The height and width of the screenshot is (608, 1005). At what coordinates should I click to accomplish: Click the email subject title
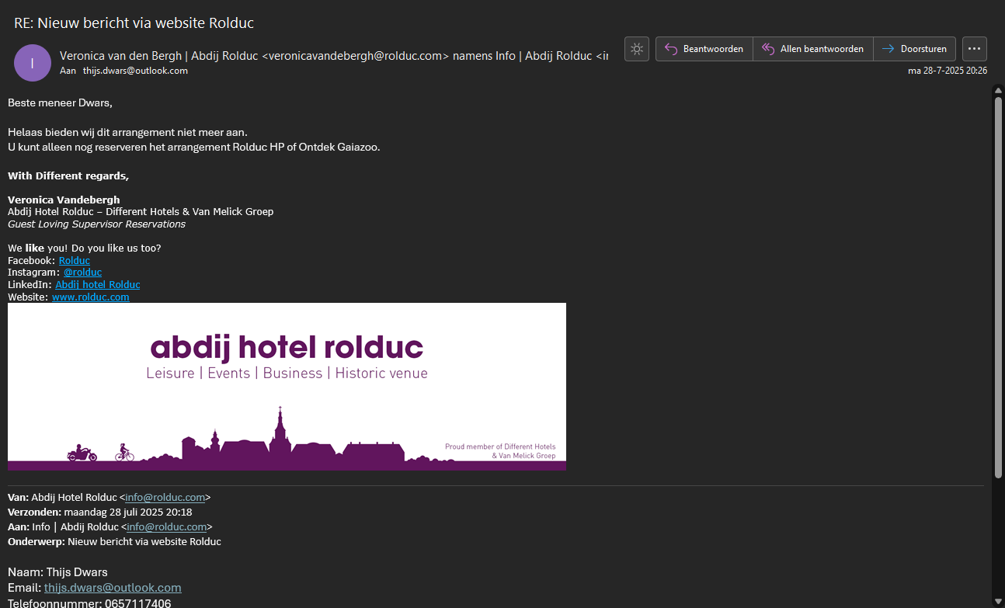pos(134,23)
